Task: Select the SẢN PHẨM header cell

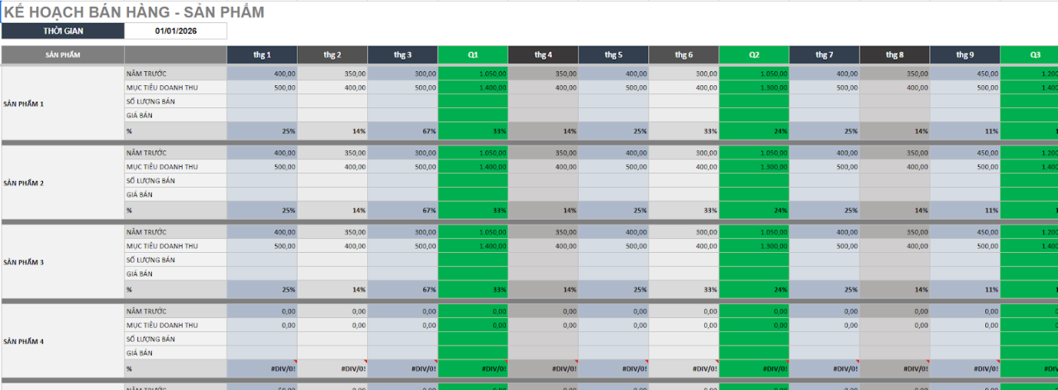Action: coord(63,55)
